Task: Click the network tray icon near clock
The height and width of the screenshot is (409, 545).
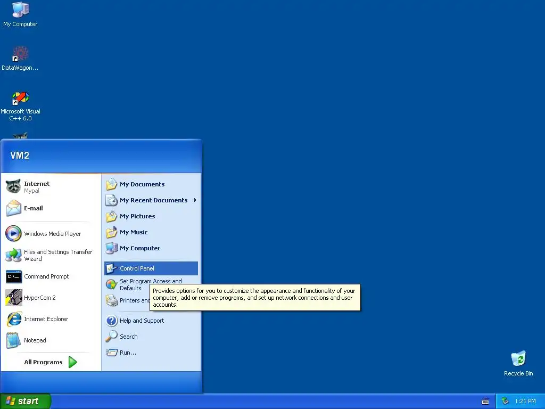Action: (505, 401)
